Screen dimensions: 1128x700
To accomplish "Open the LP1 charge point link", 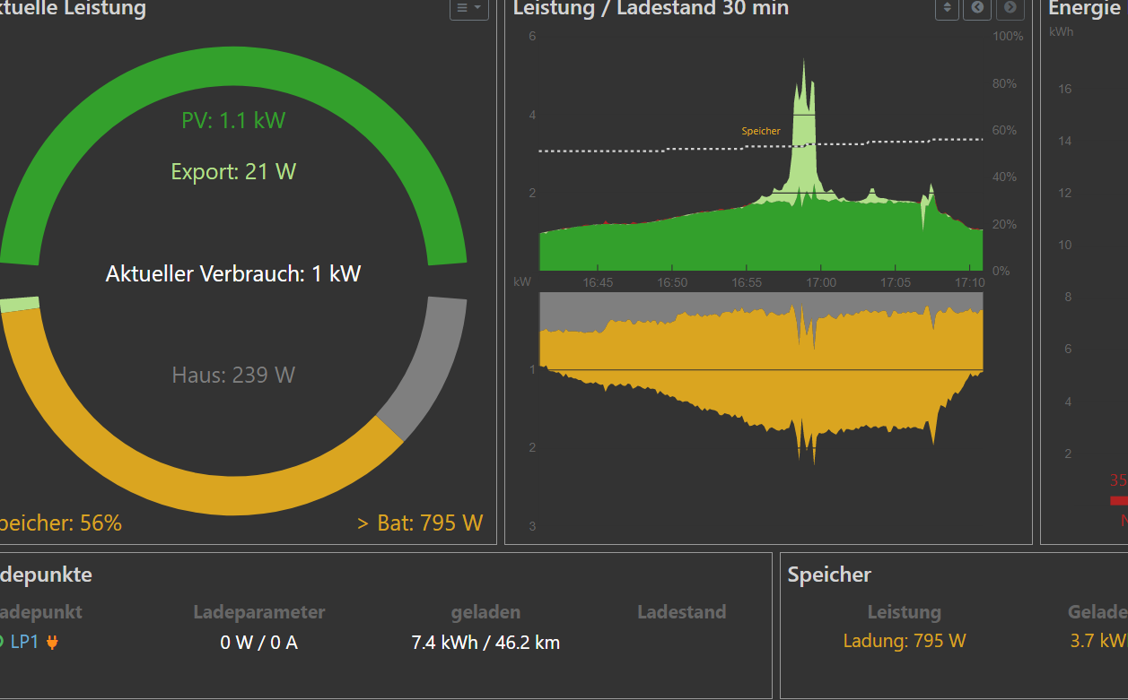I will (24, 642).
